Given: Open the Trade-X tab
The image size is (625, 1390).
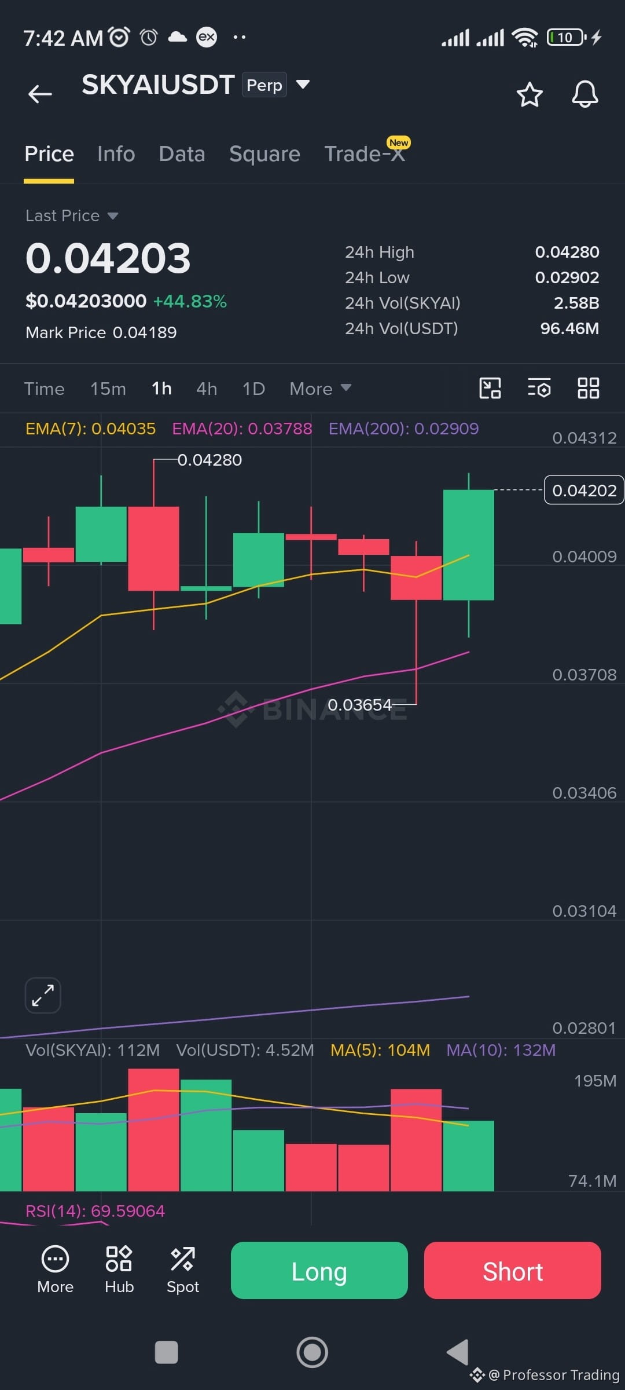Looking at the screenshot, I should 365,154.
